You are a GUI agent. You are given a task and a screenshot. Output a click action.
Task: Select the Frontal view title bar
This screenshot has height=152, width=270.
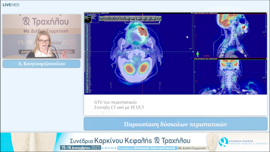click(212, 59)
